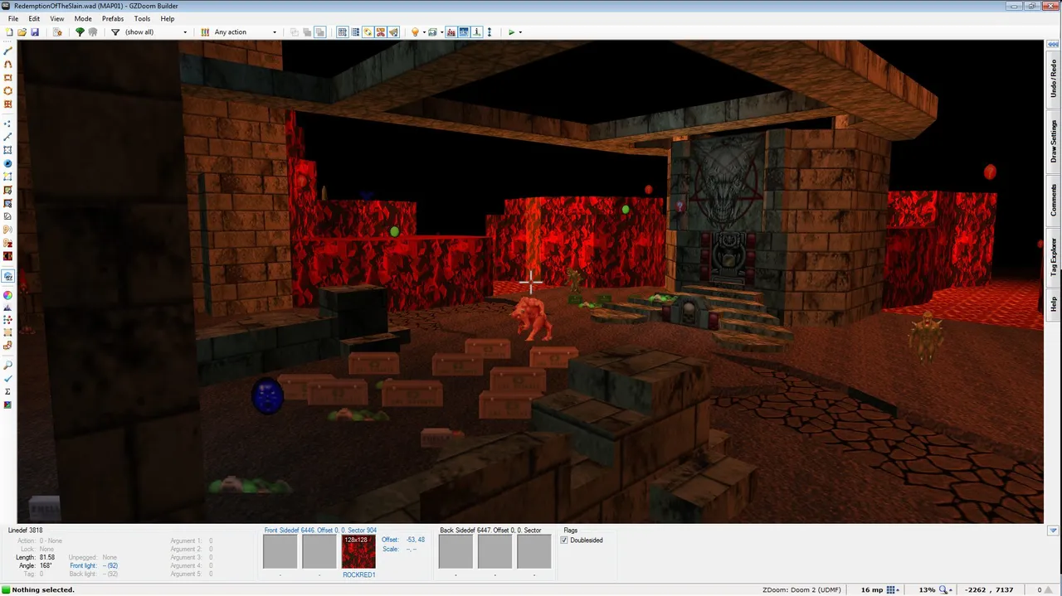The width and height of the screenshot is (1062, 596).
Task: Select the Sound Propagation mode icon
Action: (x=8, y=230)
